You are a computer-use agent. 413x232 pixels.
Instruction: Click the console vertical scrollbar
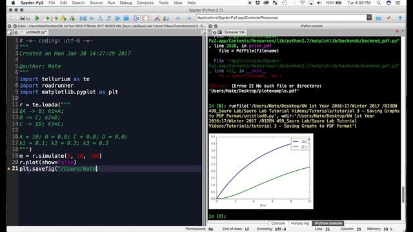[x=403, y=195]
